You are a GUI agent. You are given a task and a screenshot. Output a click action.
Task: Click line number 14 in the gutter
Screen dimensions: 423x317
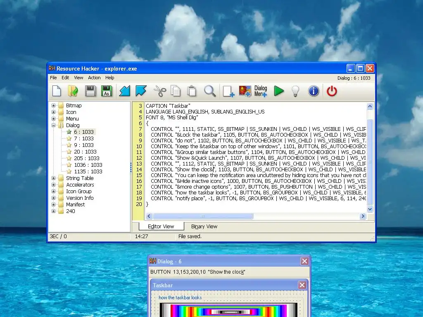click(x=139, y=170)
